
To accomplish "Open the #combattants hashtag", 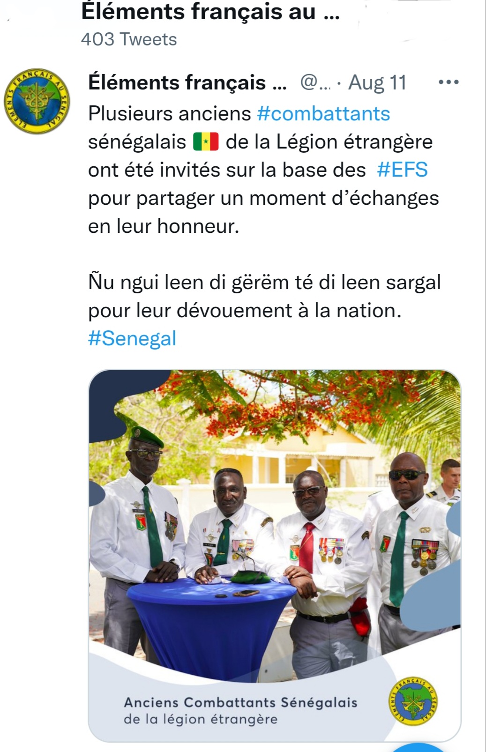I will point(323,114).
